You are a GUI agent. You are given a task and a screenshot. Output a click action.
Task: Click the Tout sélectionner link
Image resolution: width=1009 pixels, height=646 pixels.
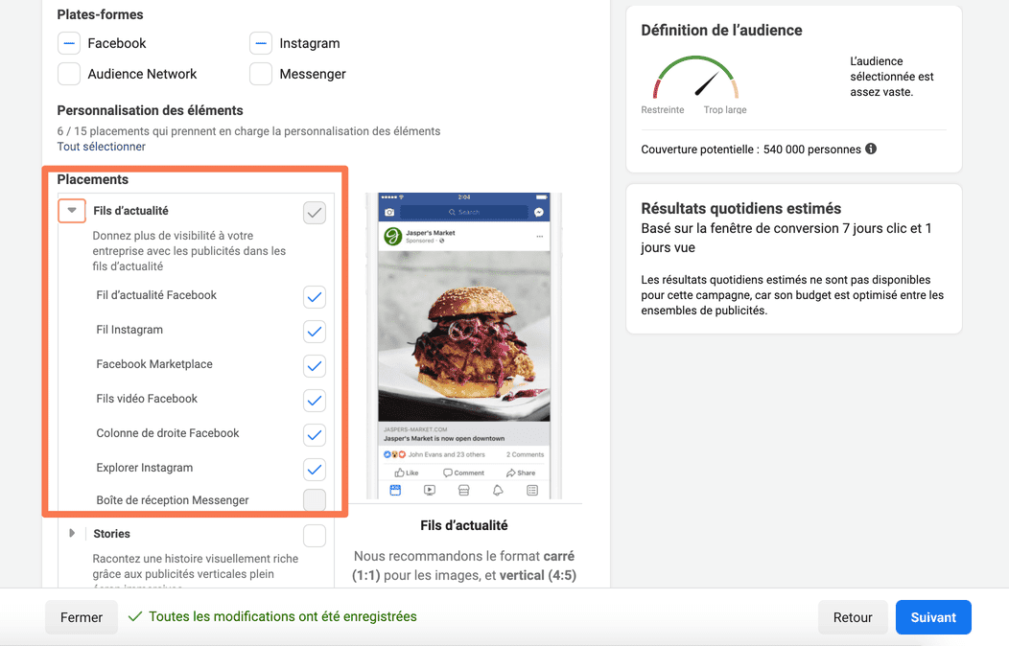[101, 147]
